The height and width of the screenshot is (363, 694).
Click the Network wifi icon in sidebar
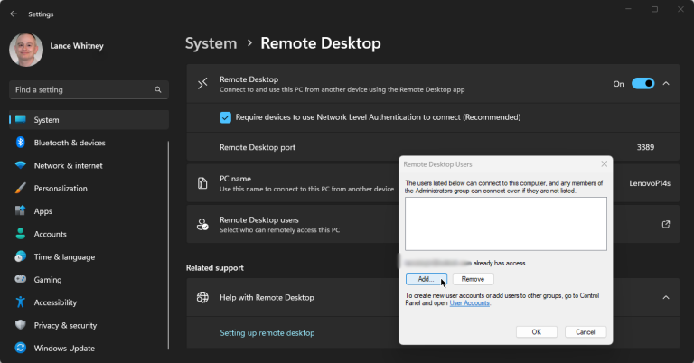[x=21, y=165]
